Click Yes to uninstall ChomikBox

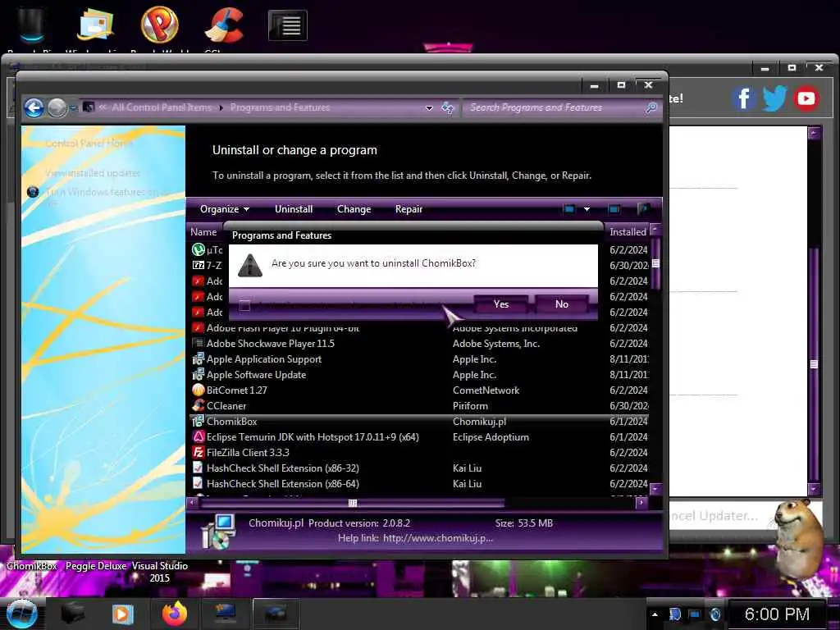point(501,304)
